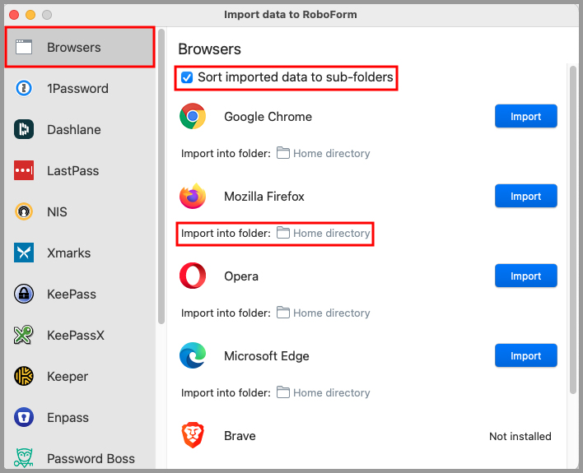Screen dimensions: 583x473
Task: Click the Google Chrome browser icon
Action: click(193, 117)
